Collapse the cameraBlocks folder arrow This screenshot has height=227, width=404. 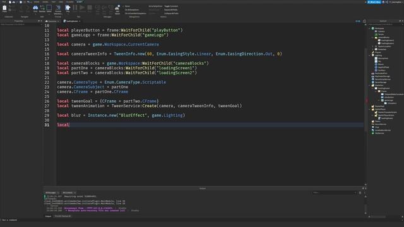(372, 38)
